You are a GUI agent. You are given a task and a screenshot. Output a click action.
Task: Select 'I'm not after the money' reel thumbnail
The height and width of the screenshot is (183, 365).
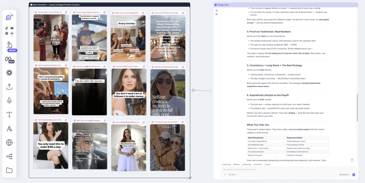click(x=89, y=92)
